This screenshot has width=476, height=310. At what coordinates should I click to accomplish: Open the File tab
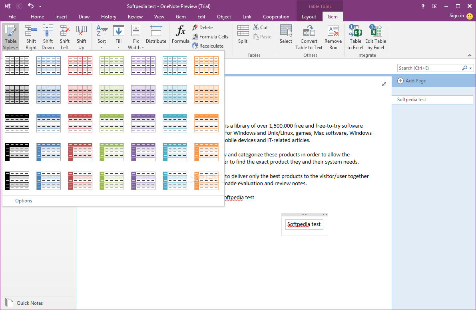[x=12, y=17]
